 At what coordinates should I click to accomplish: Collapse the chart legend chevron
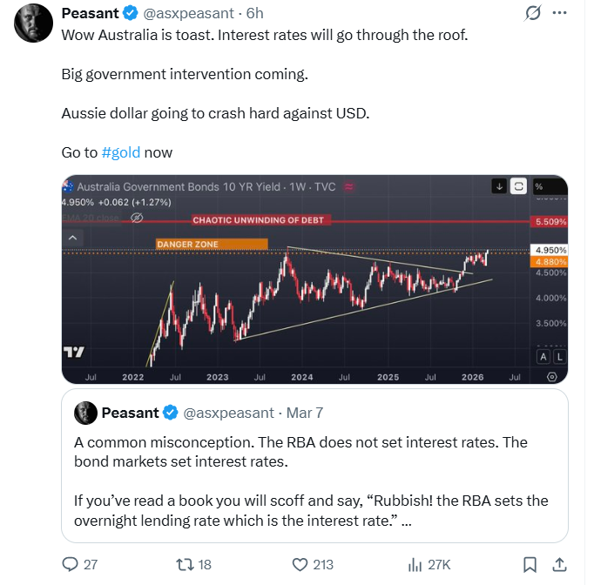coord(73,238)
